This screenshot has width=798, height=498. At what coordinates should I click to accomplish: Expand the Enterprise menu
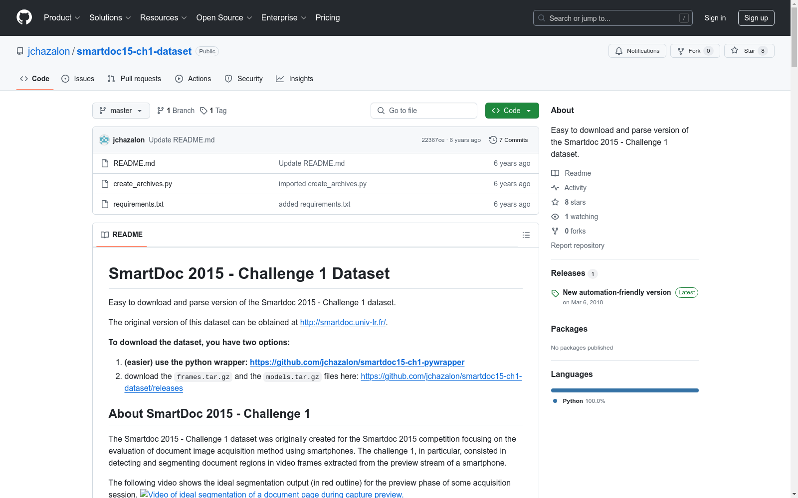284,18
